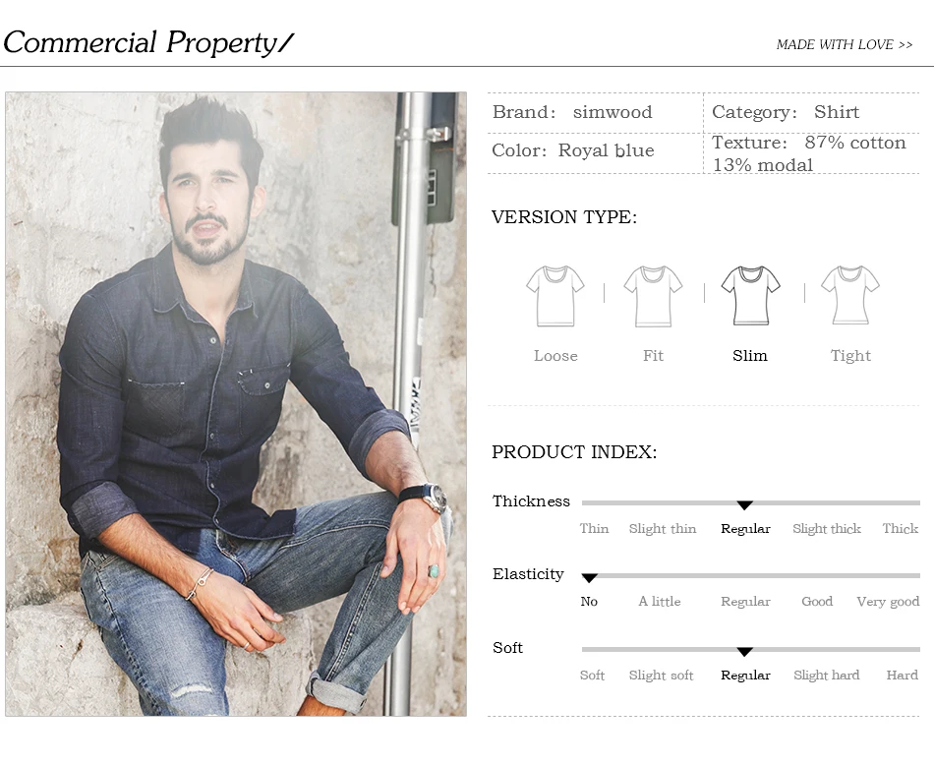934x765 pixels.
Task: Click the No label under Elasticity
Action: [589, 602]
